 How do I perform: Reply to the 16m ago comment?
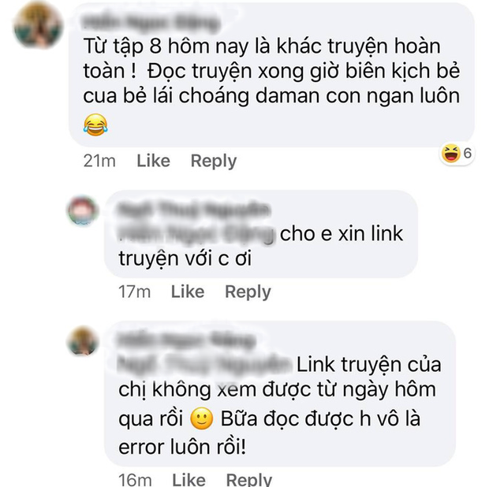click(x=249, y=480)
